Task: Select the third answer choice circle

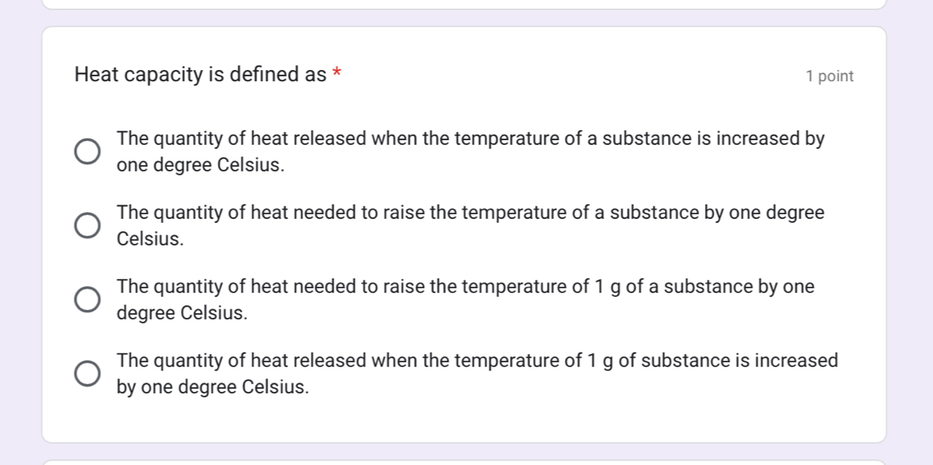Action: [x=87, y=299]
